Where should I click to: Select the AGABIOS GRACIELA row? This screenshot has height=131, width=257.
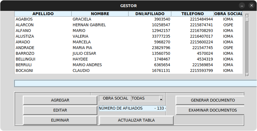click(85, 19)
